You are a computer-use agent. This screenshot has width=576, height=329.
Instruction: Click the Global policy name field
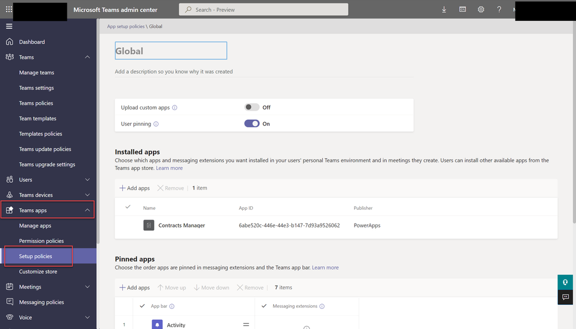point(171,51)
